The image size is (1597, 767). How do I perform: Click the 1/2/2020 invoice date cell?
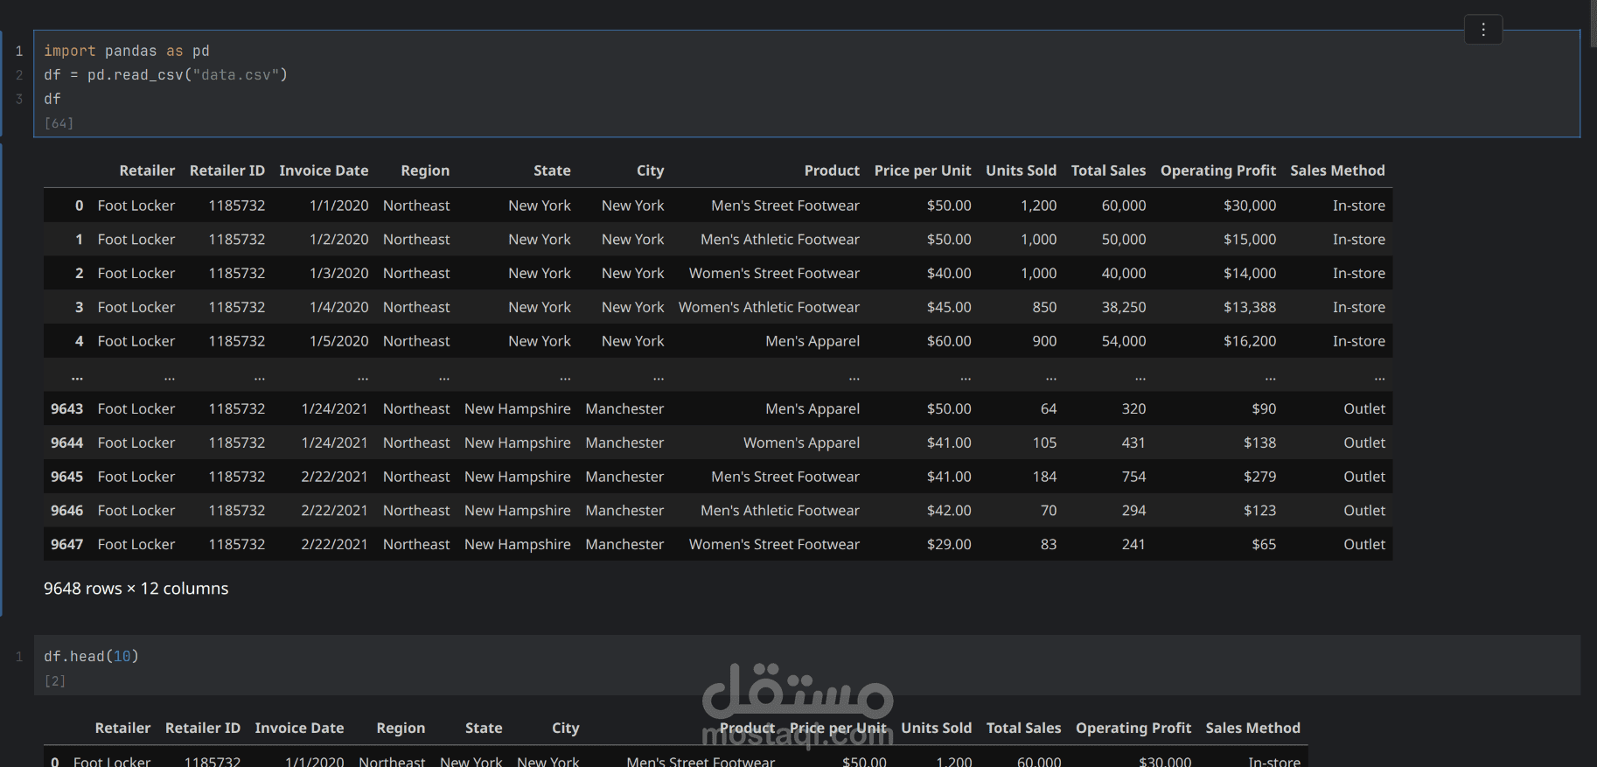pos(338,240)
